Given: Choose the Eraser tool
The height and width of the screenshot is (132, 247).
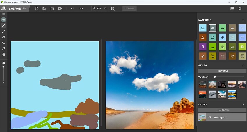Looking at the screenshot, I should click(x=3, y=37).
